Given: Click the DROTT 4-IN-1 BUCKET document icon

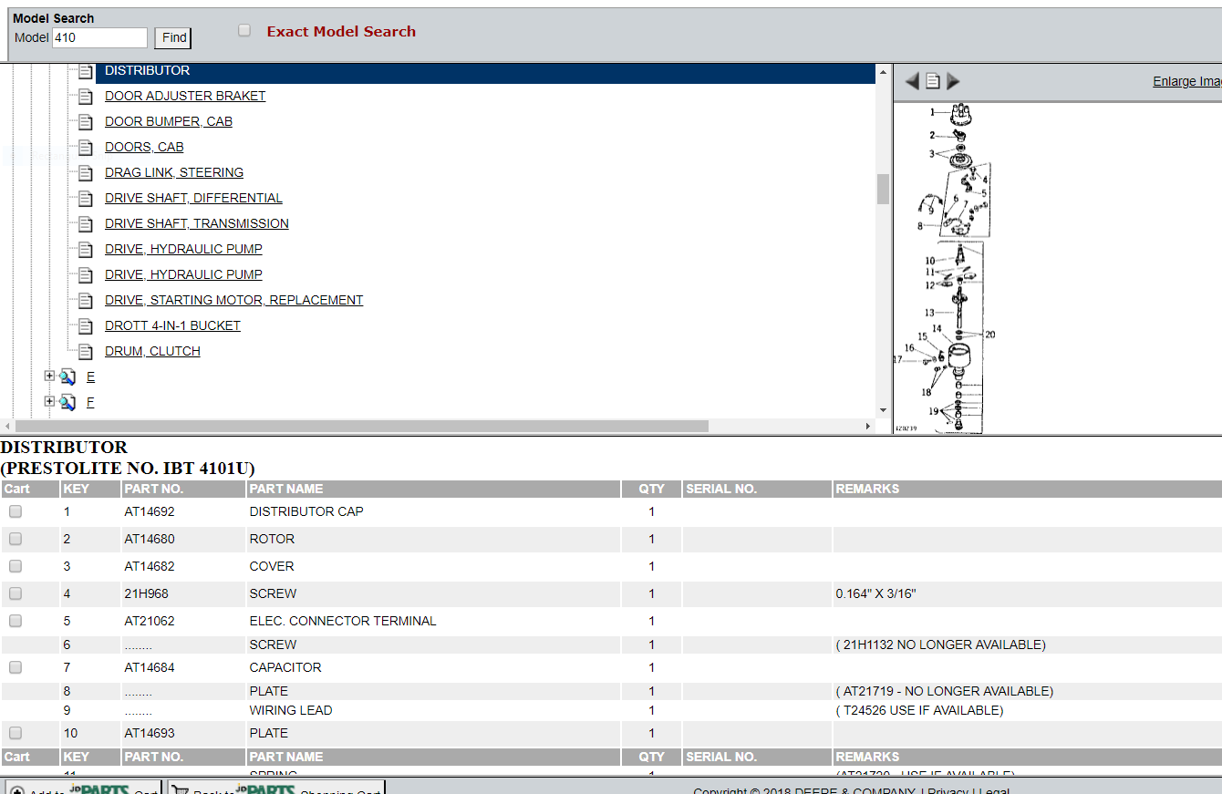Looking at the screenshot, I should pos(86,326).
